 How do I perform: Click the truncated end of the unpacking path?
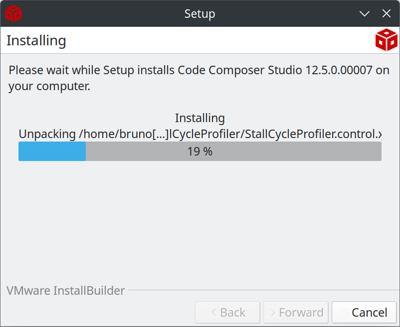click(380, 134)
